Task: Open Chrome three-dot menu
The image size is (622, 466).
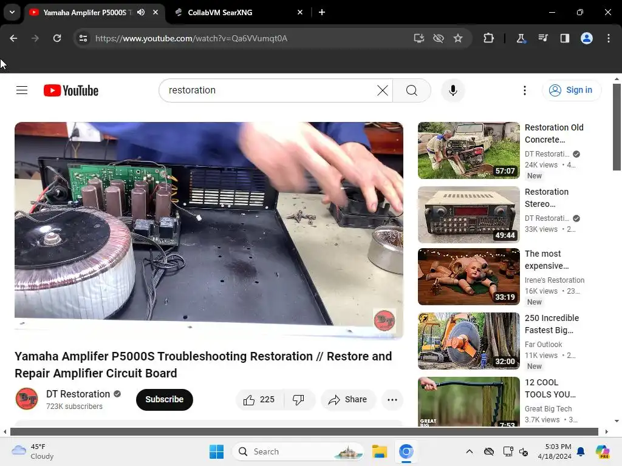Action: pyautogui.click(x=609, y=38)
